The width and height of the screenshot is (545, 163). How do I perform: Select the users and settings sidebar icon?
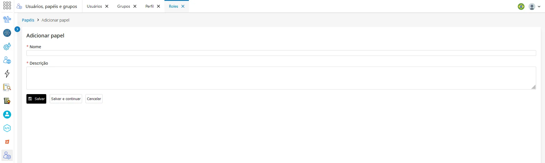pos(7,155)
